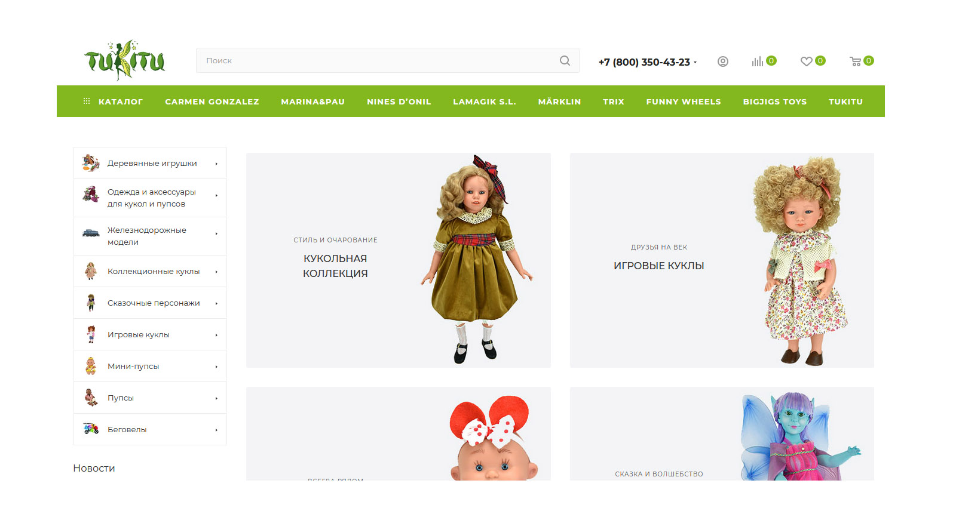Expand the Игровые куклы submenu arrow
This screenshot has height=511, width=956.
[x=216, y=335]
